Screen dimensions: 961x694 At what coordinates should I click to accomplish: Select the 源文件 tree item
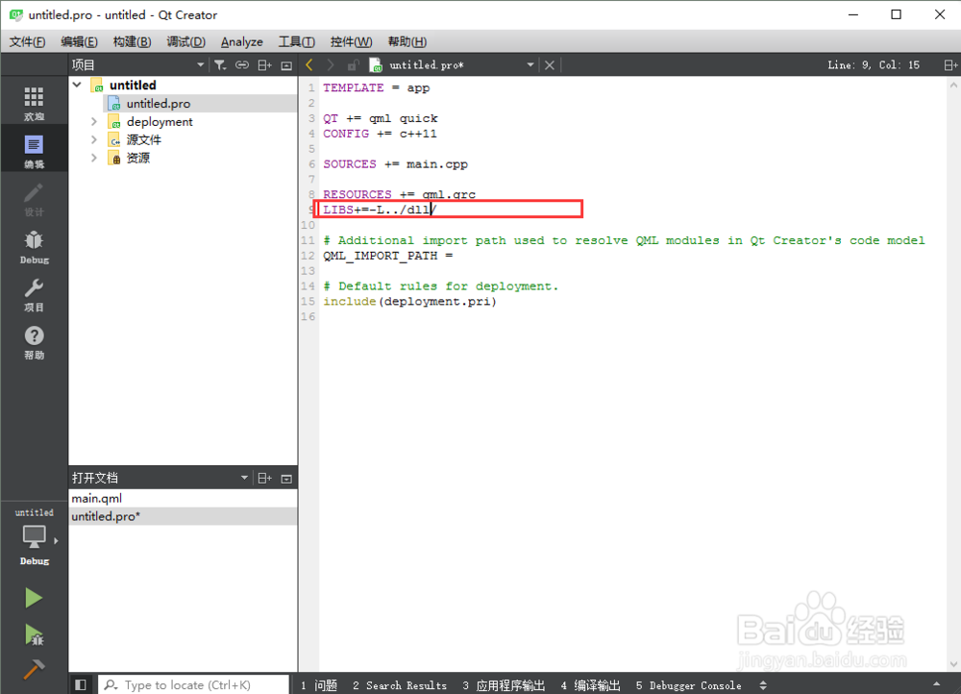click(143, 139)
